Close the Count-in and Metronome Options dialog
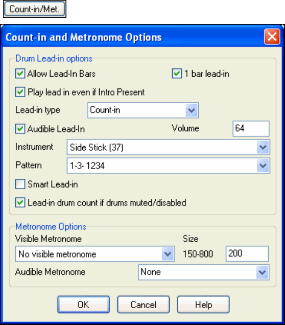The height and width of the screenshot is (325, 285). (272, 37)
